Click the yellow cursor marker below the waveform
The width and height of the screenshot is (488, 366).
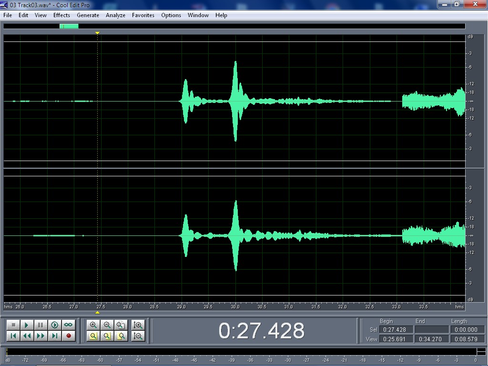pyautogui.click(x=97, y=313)
